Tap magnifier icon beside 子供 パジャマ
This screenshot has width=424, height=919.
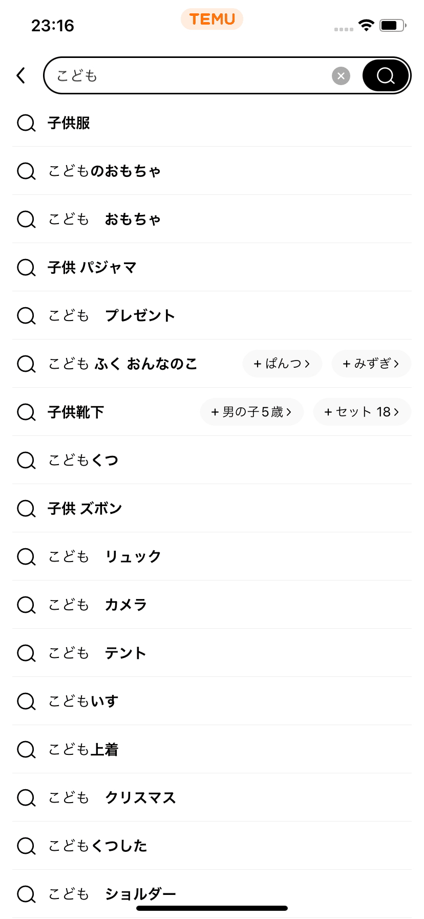tap(26, 268)
